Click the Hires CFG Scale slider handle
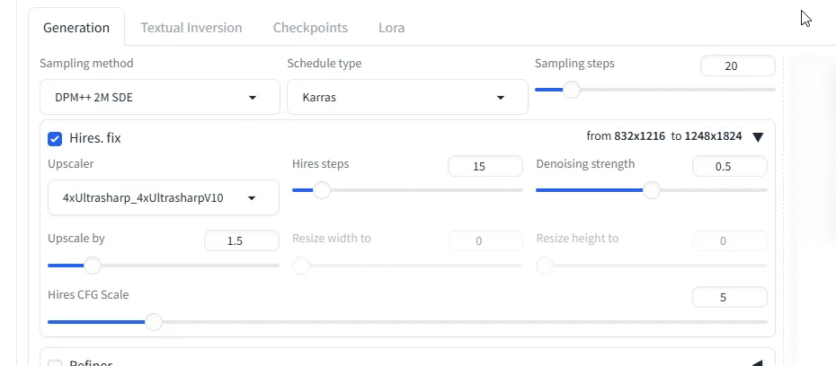 pos(154,321)
